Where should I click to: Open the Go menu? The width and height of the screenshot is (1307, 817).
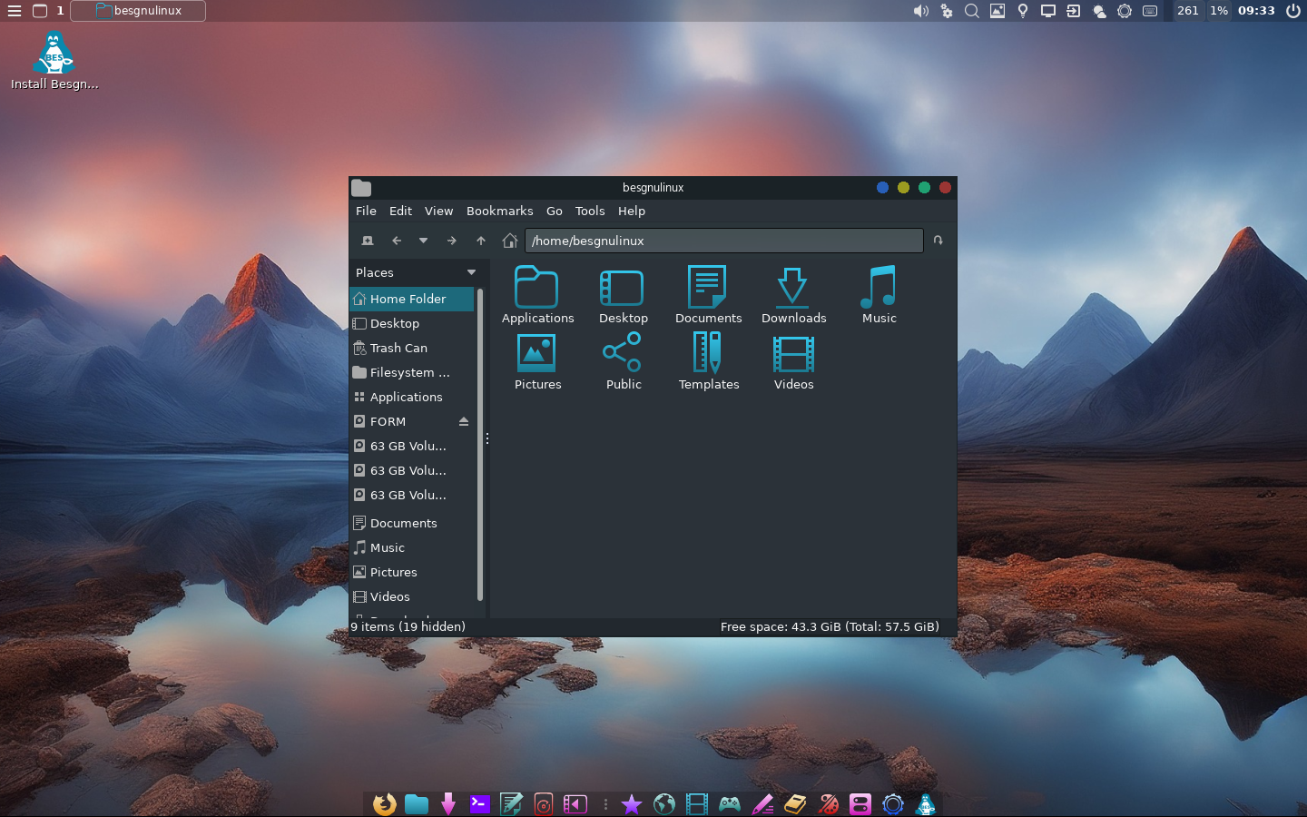554,211
